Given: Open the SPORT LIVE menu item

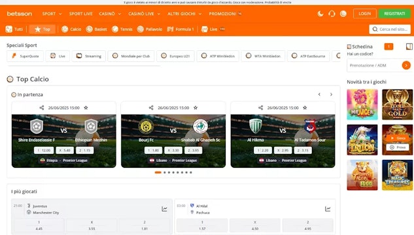Looking at the screenshot, I should coord(81,14).
